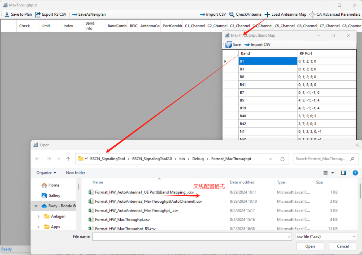Expand Apps folder node
The height and width of the screenshot is (255, 362).
[39, 227]
